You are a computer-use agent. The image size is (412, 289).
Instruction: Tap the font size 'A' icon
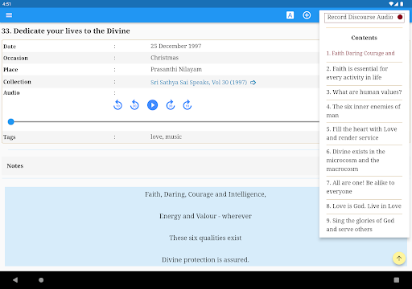pyautogui.click(x=290, y=15)
